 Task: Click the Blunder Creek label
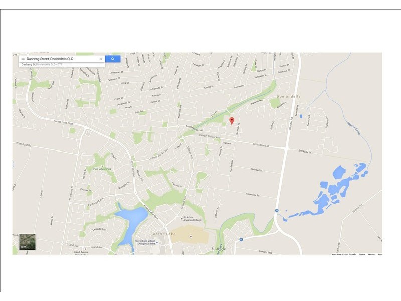click(354, 128)
